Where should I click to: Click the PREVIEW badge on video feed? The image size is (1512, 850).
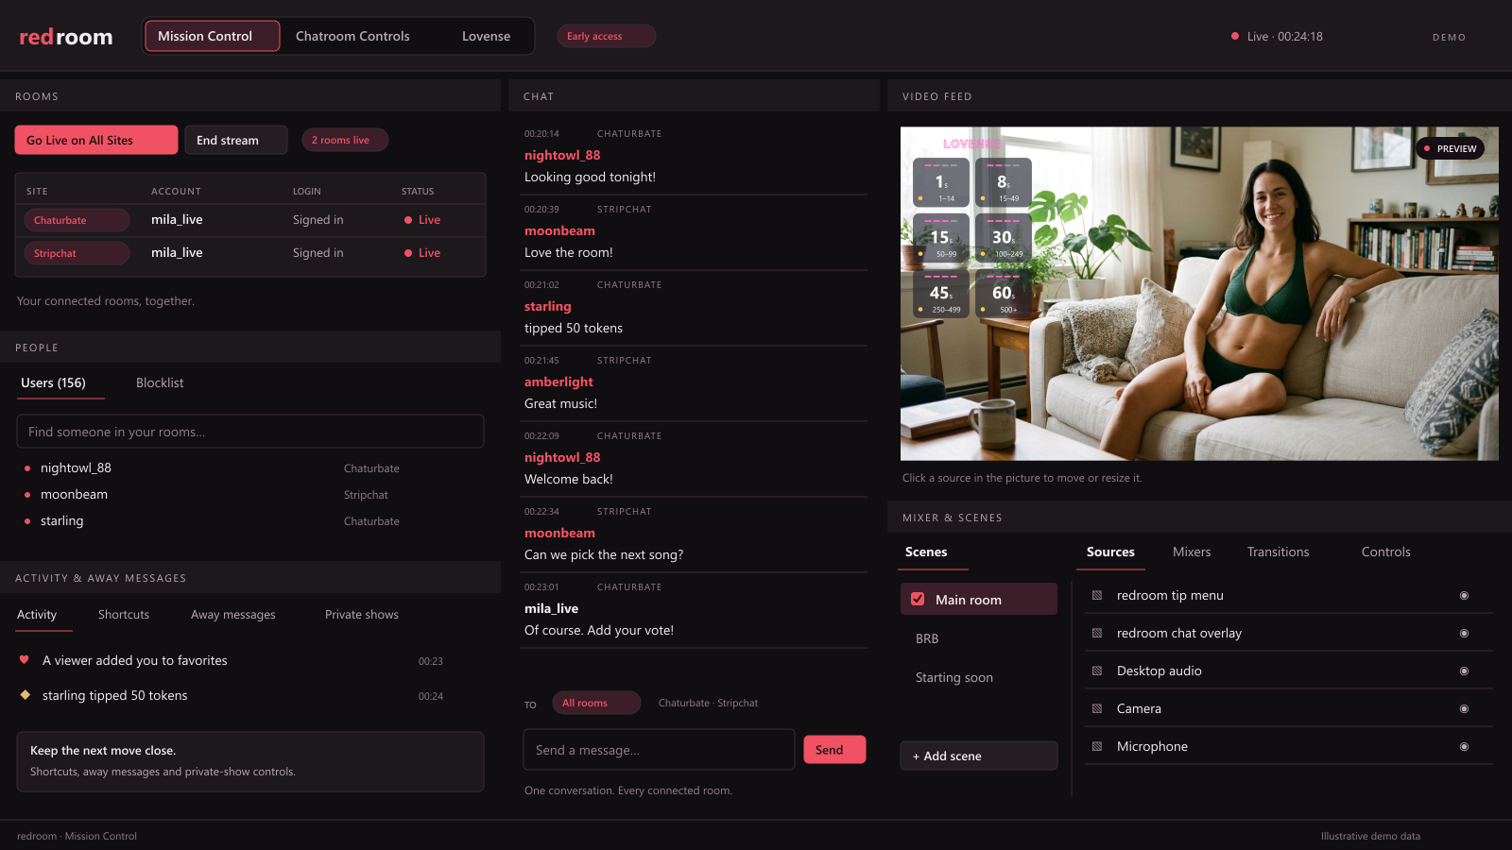pyautogui.click(x=1451, y=148)
